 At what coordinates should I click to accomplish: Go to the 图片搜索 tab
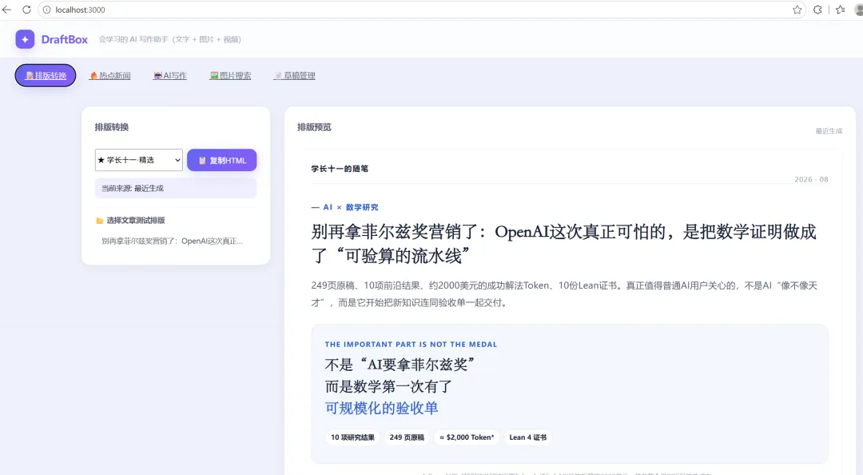point(230,75)
